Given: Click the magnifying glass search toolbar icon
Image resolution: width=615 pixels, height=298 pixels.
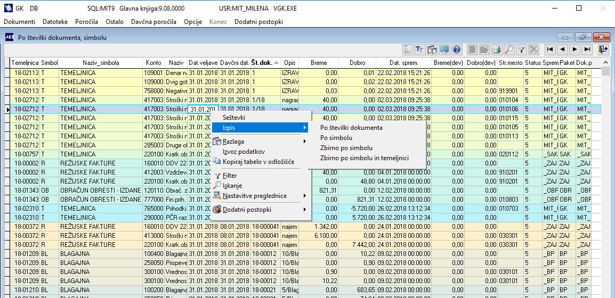Looking at the screenshot, I should 509,49.
